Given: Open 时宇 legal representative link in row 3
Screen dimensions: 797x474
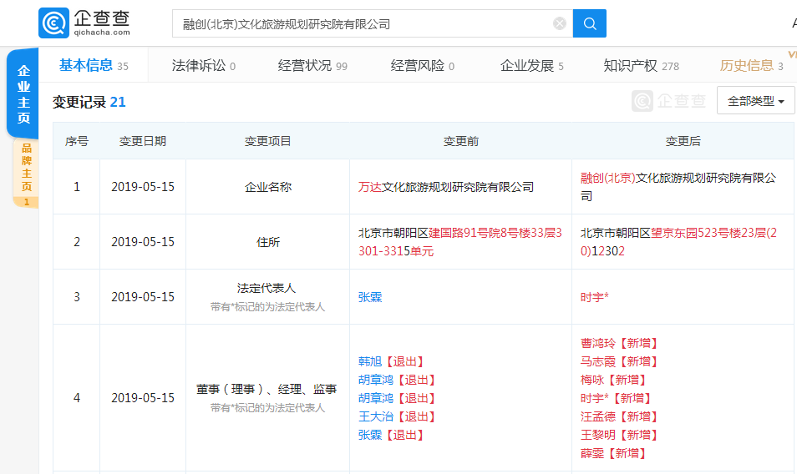Looking at the screenshot, I should [594, 297].
